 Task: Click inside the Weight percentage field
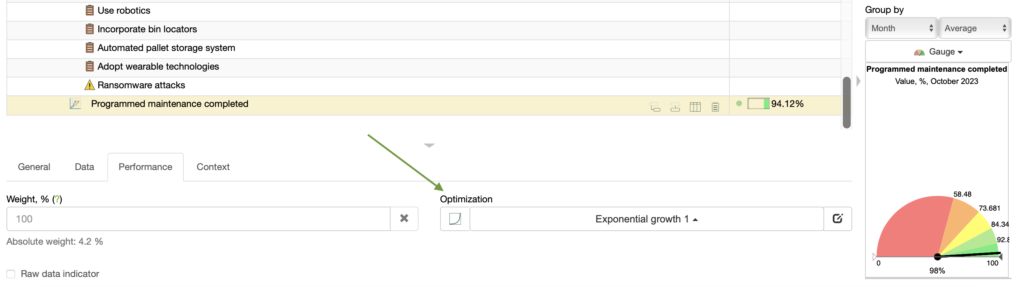click(197, 219)
